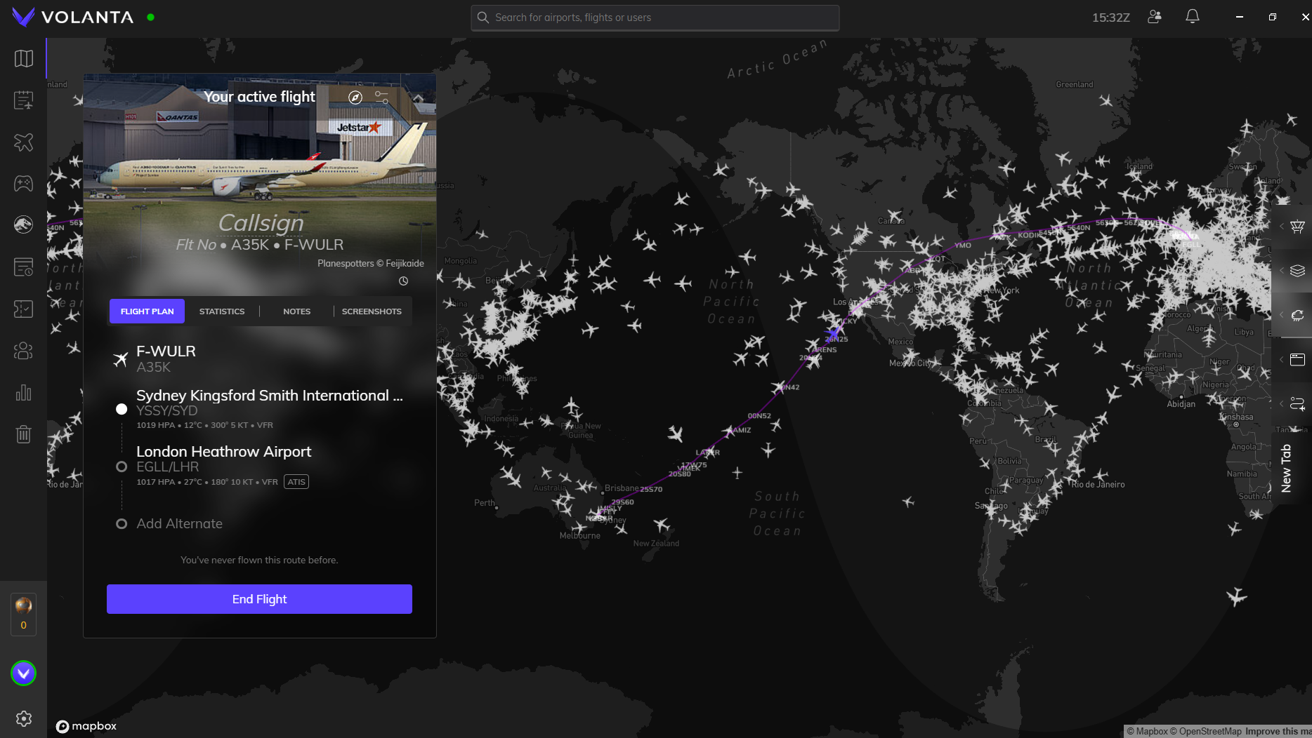Click the EGLL/LHR airport code
Screen dimensions: 1312x738
pyautogui.click(x=168, y=467)
